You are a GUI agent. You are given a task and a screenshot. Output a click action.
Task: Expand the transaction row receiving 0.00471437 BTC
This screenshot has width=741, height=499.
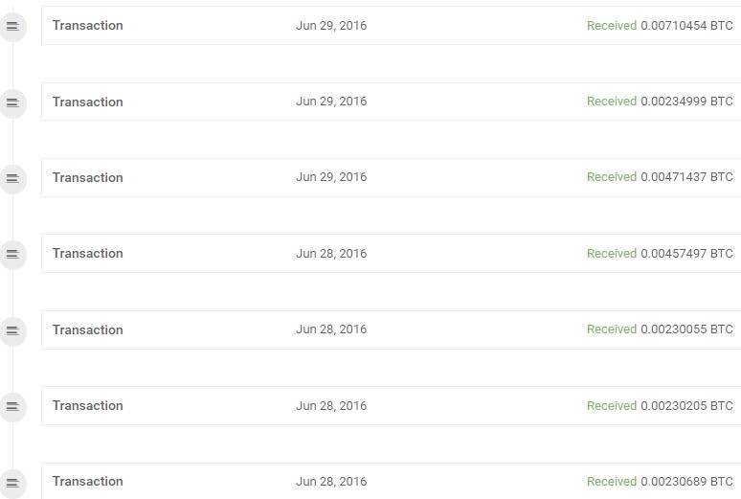(x=392, y=177)
